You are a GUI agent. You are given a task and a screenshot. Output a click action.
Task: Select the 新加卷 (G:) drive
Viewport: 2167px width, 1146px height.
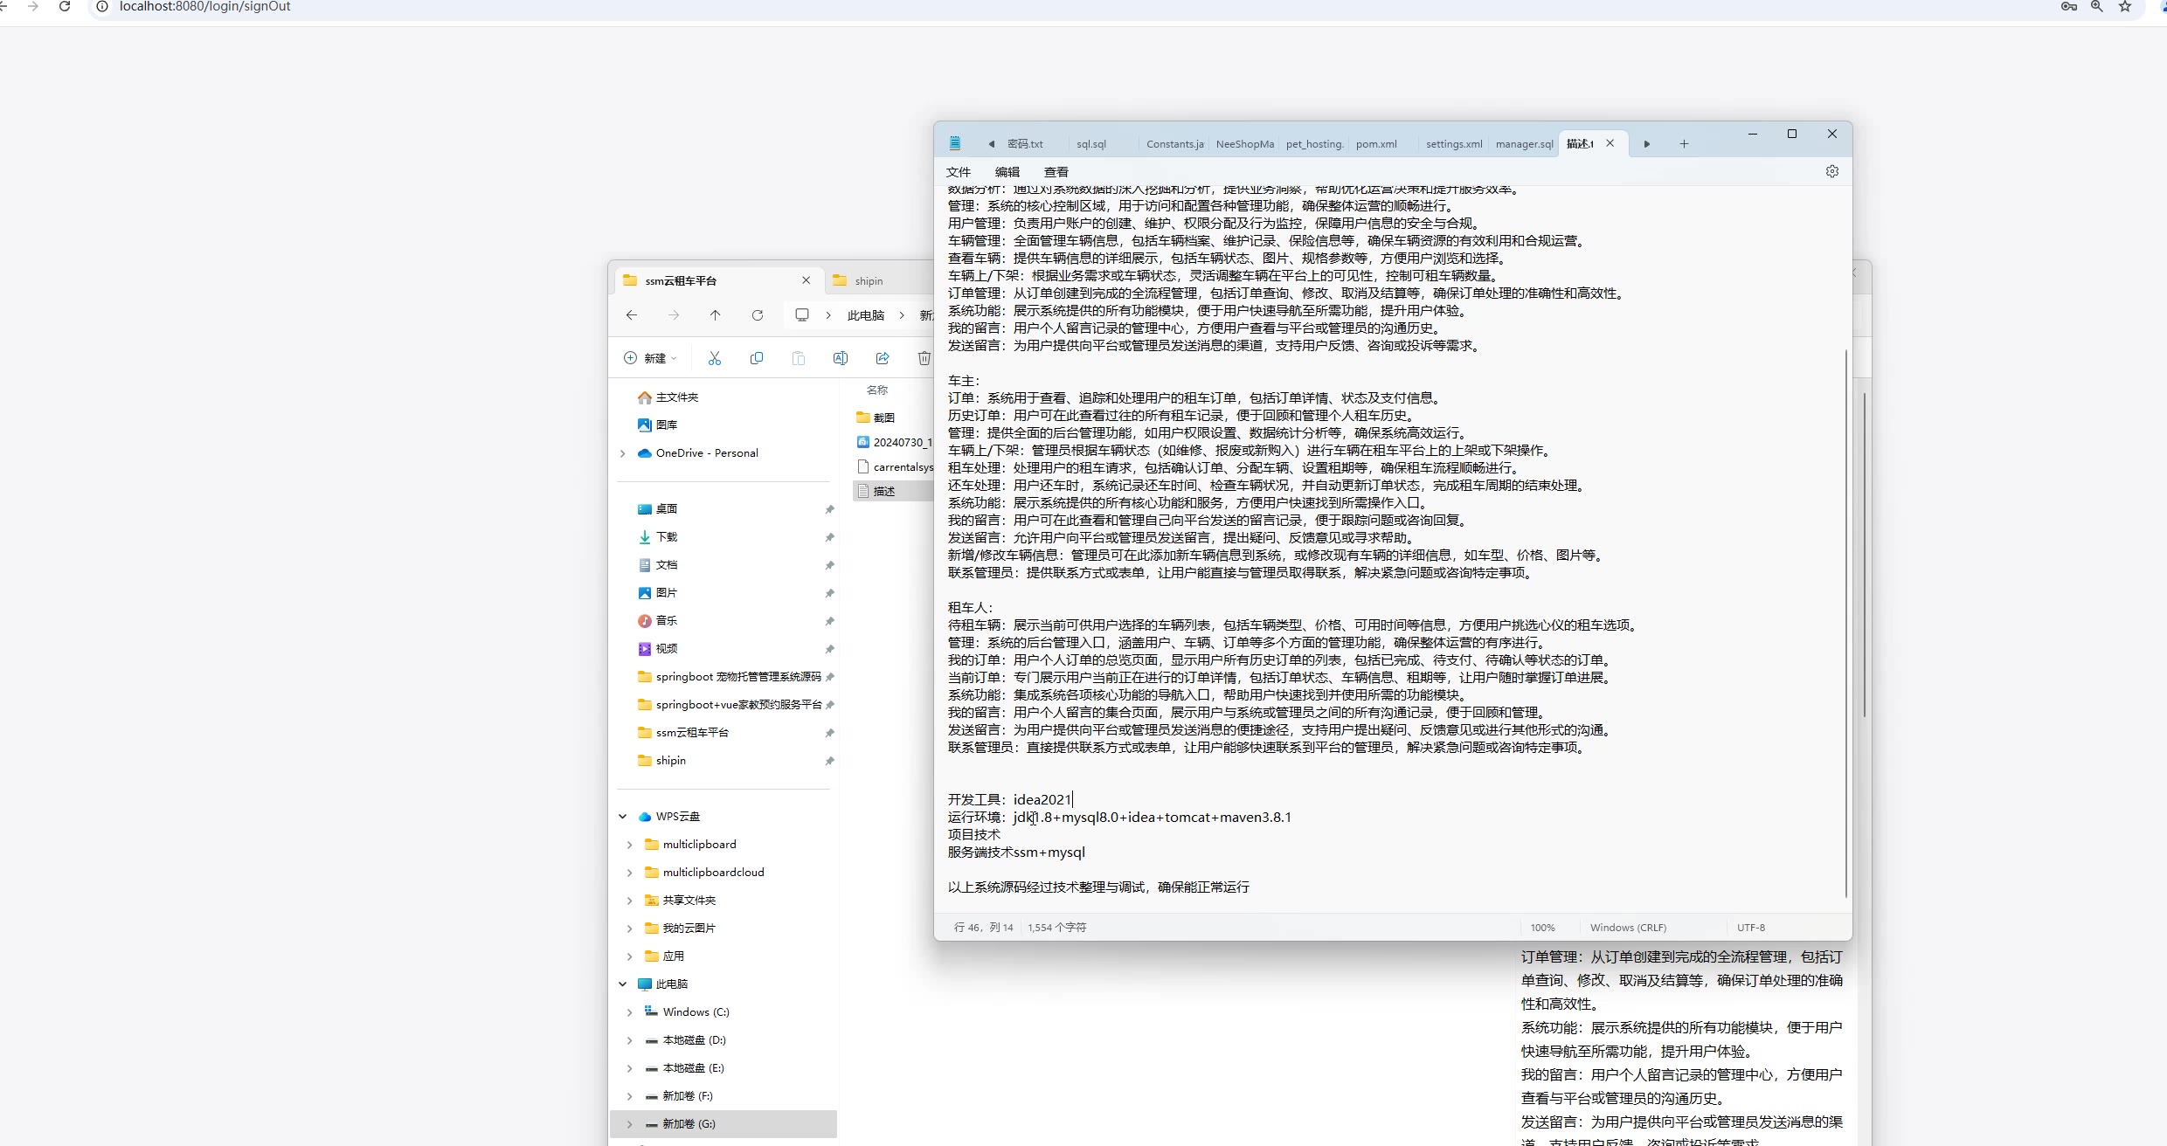coord(723,1124)
